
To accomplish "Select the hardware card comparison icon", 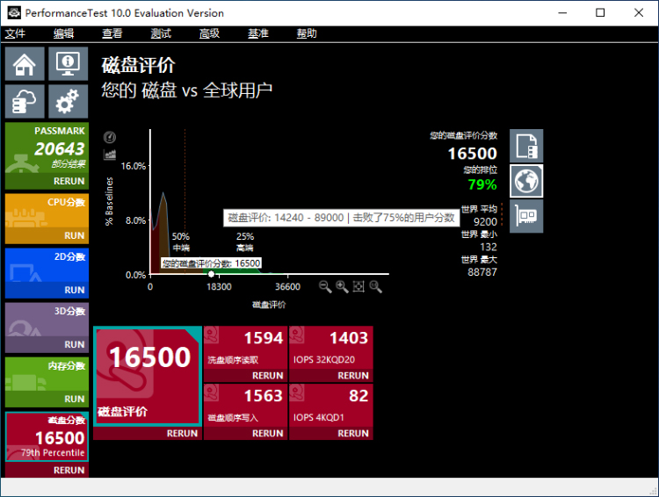I will coord(526,216).
